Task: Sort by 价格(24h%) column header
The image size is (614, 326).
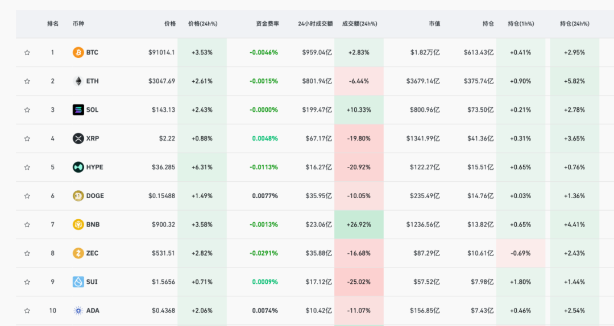Action: tap(202, 24)
